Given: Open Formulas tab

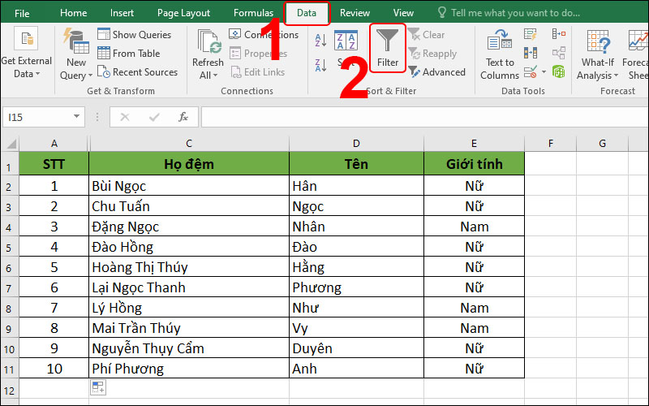Looking at the screenshot, I should (253, 13).
